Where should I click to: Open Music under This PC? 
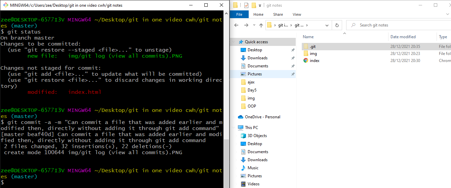[x=253, y=168]
